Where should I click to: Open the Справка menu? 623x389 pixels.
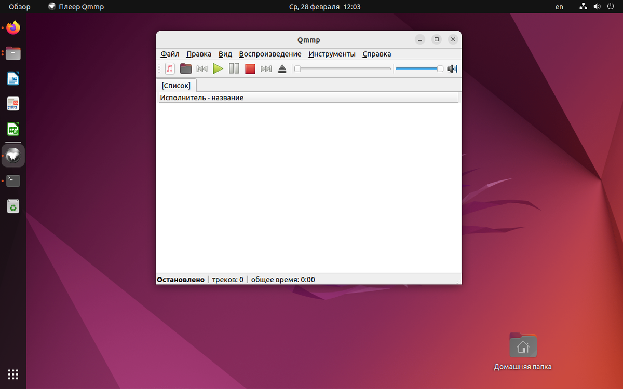click(x=377, y=54)
